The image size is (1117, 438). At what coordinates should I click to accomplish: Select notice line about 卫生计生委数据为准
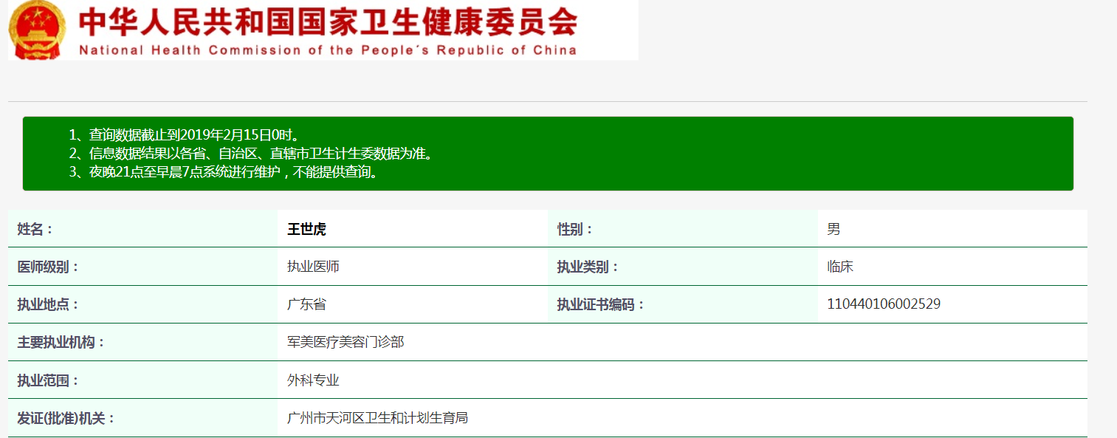point(251,154)
